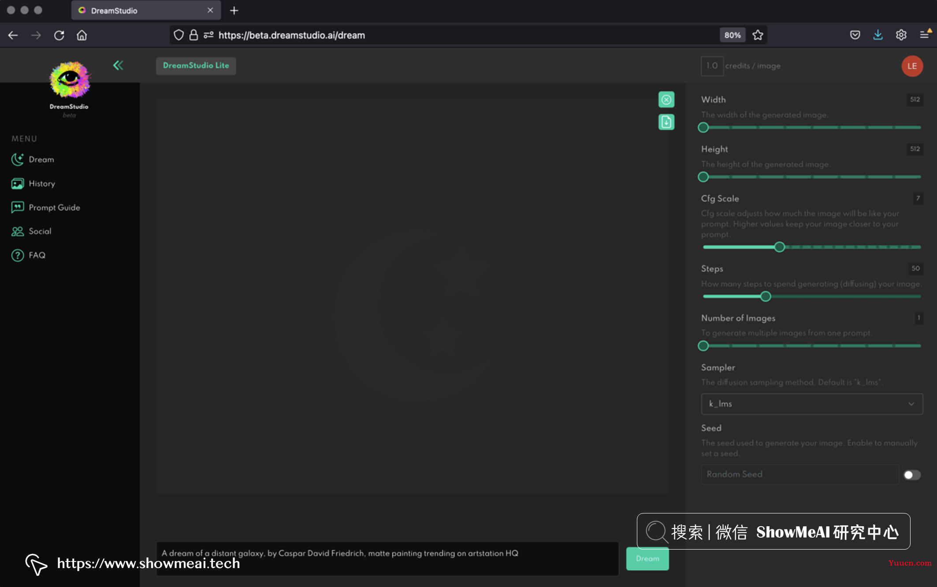
Task: Go back in browser history
Action: 13,35
